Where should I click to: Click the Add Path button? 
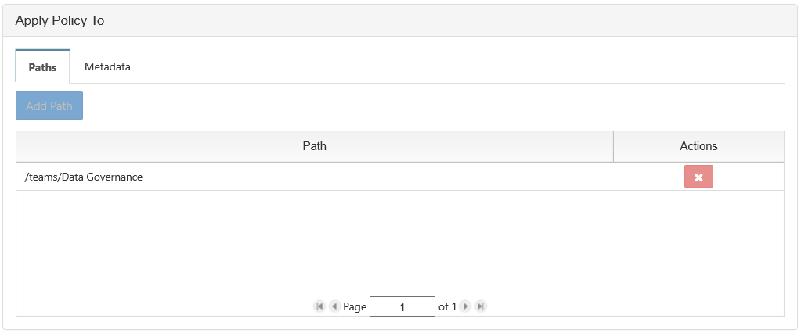[x=49, y=106]
